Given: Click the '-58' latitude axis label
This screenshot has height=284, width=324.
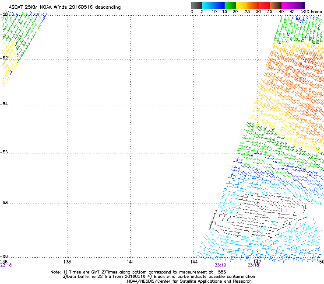Looking at the screenshot, I should click(4, 203).
